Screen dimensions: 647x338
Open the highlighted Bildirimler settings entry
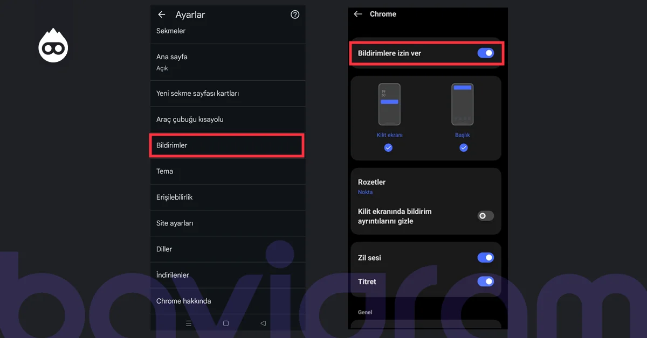coord(226,145)
